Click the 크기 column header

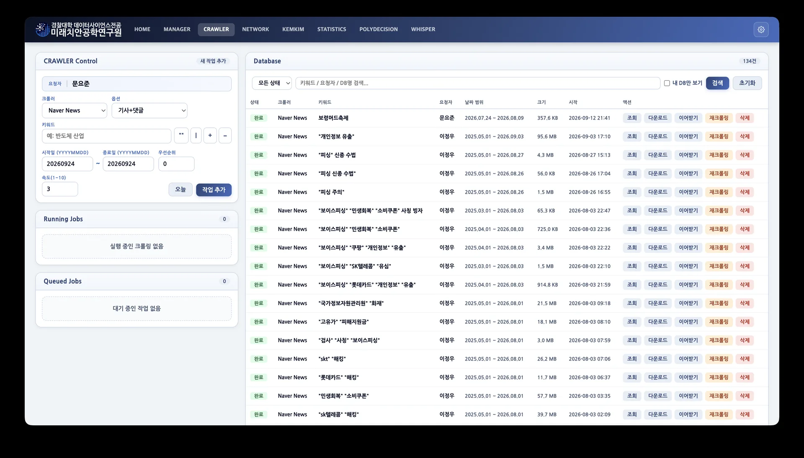tap(541, 102)
